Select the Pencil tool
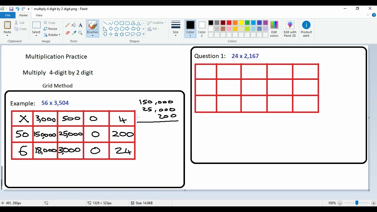This screenshot has width=377, height=212. (67, 25)
